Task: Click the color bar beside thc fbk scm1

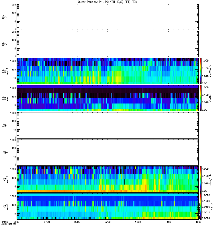Action: coord(201,206)
